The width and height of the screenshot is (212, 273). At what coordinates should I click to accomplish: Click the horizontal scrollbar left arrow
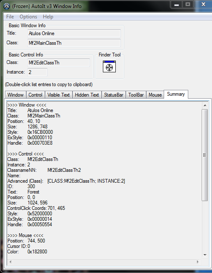click(x=10, y=262)
